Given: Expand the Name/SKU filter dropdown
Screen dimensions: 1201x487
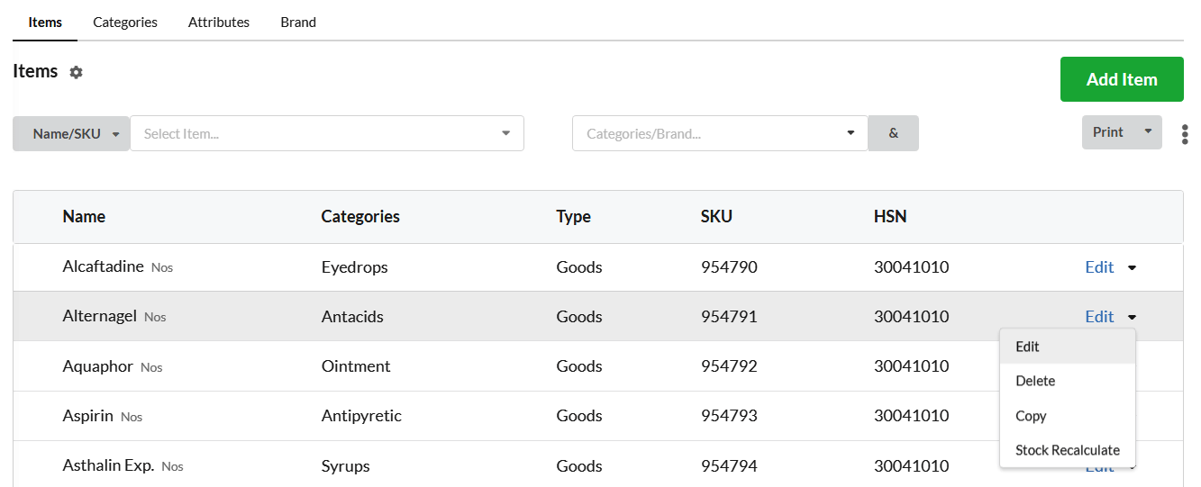Looking at the screenshot, I should click(x=71, y=133).
